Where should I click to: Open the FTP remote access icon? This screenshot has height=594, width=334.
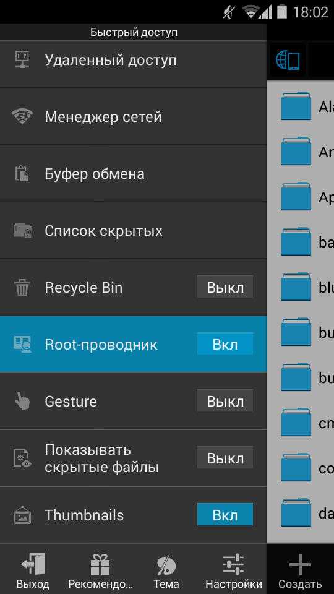click(22, 60)
